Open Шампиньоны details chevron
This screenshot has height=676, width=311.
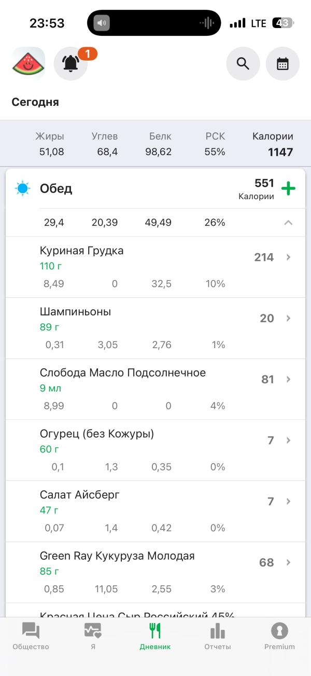[x=289, y=318]
